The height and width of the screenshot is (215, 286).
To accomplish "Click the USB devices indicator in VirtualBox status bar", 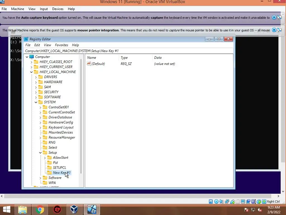I will pos(232,202).
